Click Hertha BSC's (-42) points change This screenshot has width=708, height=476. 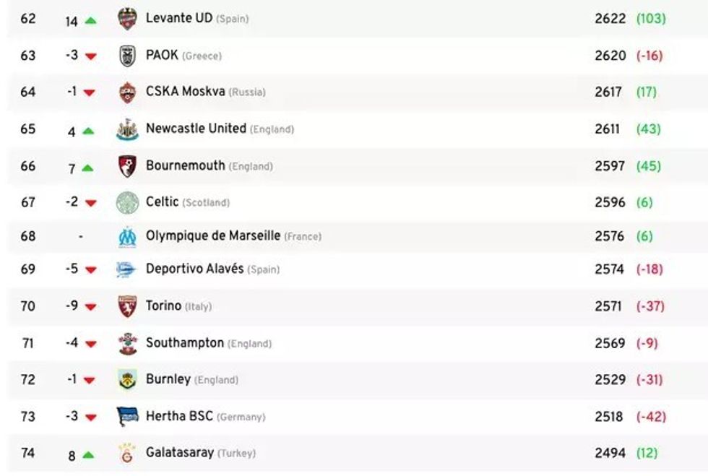(x=651, y=417)
